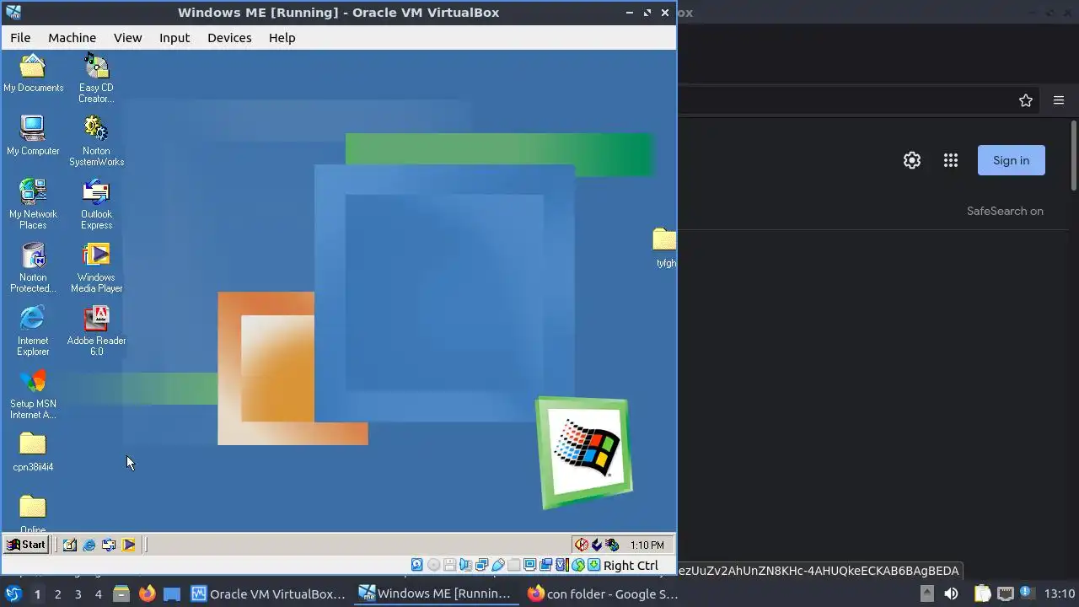Open My Documents desktop icon
This screenshot has width=1079, height=607.
(33, 73)
